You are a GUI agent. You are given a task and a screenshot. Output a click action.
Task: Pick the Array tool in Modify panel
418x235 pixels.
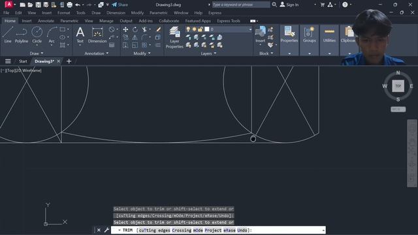[x=144, y=45]
